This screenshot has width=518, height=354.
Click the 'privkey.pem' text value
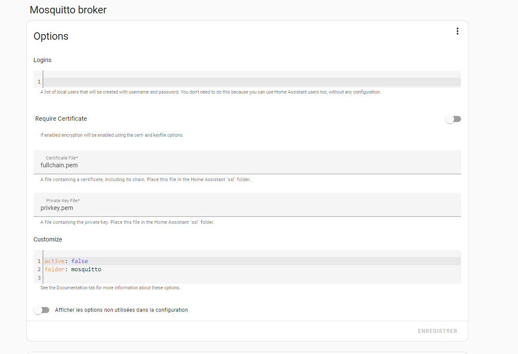pos(57,208)
